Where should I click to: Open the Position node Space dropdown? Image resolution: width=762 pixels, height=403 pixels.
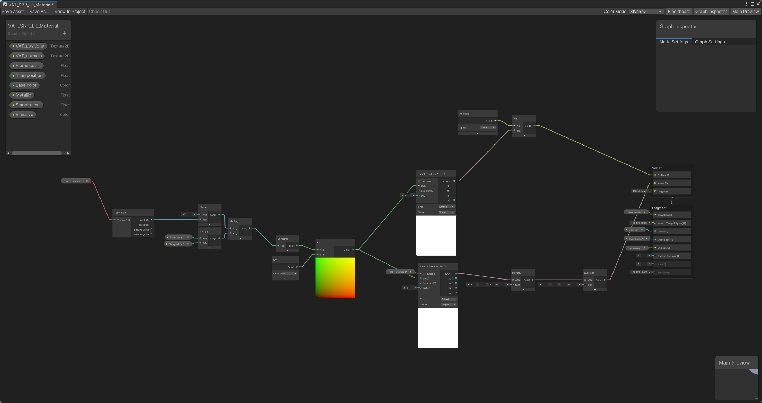tap(488, 128)
